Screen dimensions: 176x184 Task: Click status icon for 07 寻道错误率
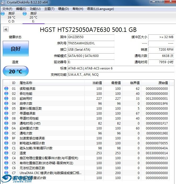click(x=6, y=113)
